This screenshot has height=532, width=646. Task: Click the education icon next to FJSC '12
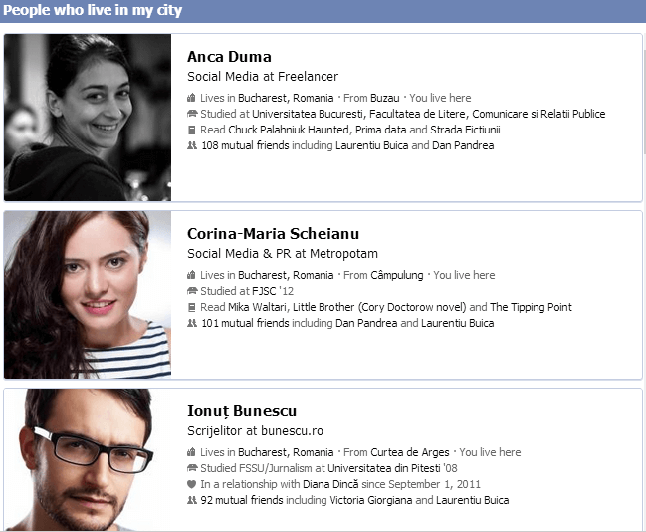click(192, 291)
